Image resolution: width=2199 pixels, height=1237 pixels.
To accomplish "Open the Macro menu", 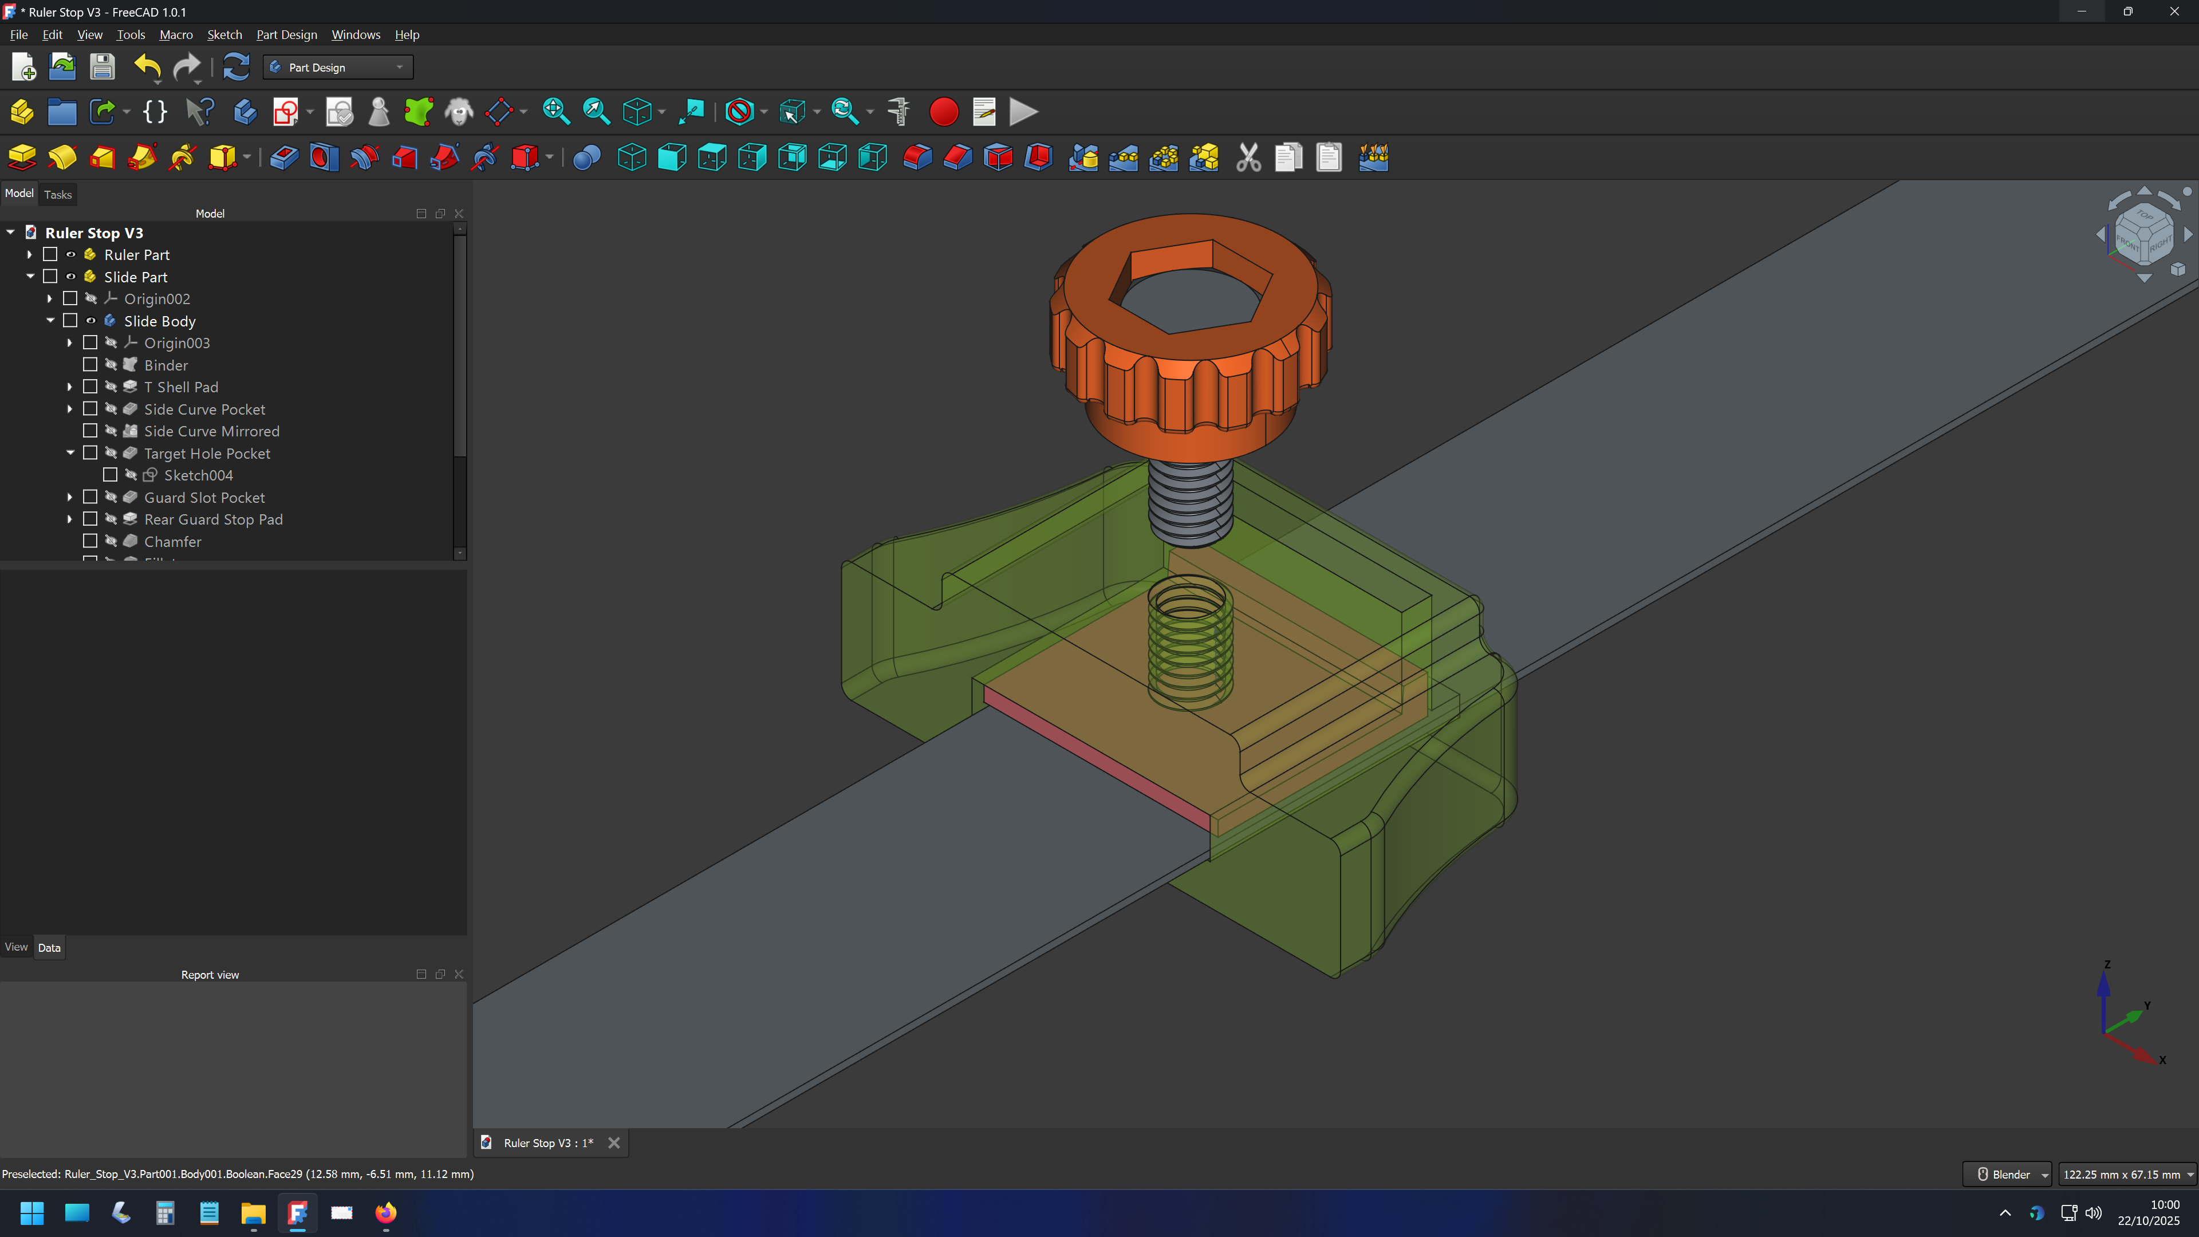I will coord(176,35).
